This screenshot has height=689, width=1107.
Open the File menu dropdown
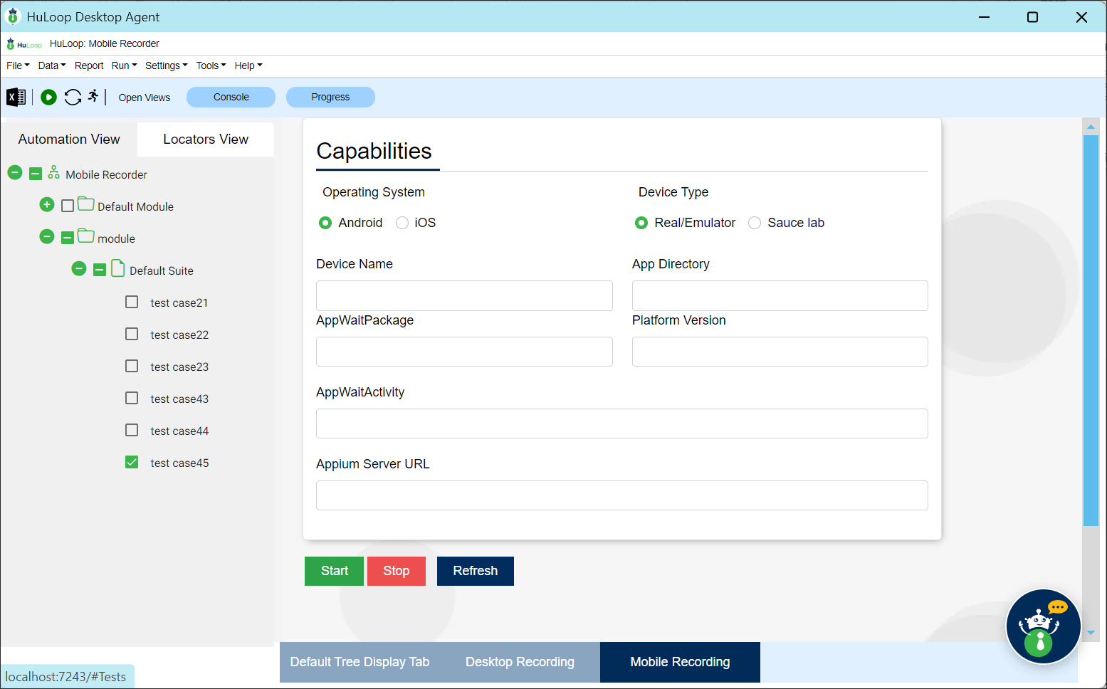18,65
